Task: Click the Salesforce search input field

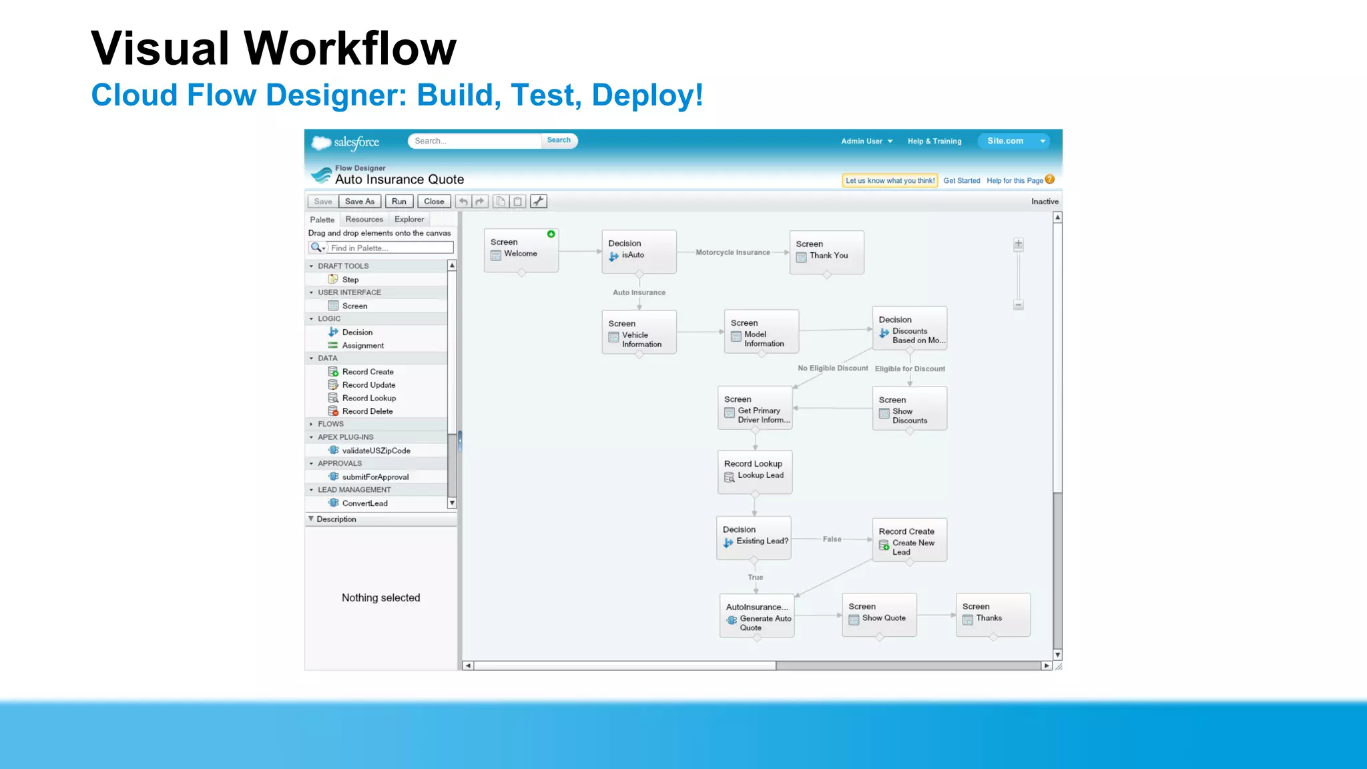Action: click(475, 141)
